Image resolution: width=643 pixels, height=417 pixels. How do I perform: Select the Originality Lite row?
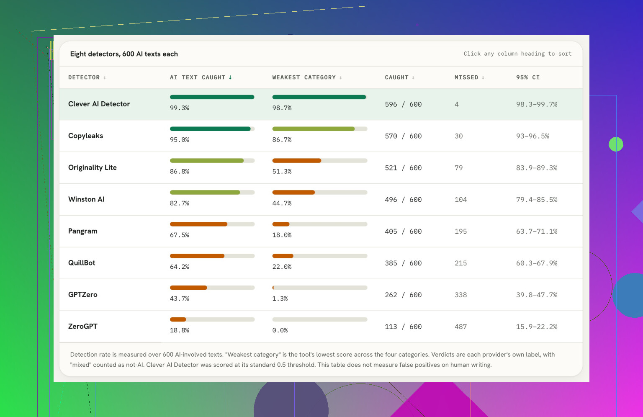tap(321, 168)
